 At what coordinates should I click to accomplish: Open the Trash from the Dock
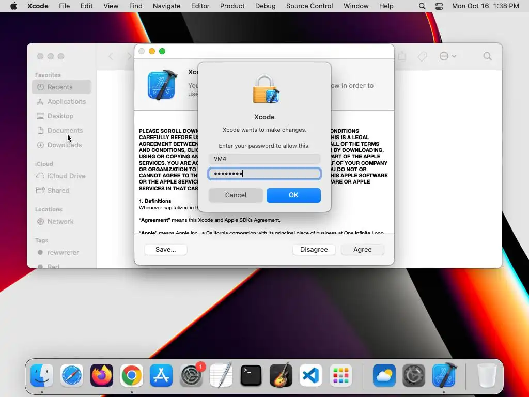[487, 375]
